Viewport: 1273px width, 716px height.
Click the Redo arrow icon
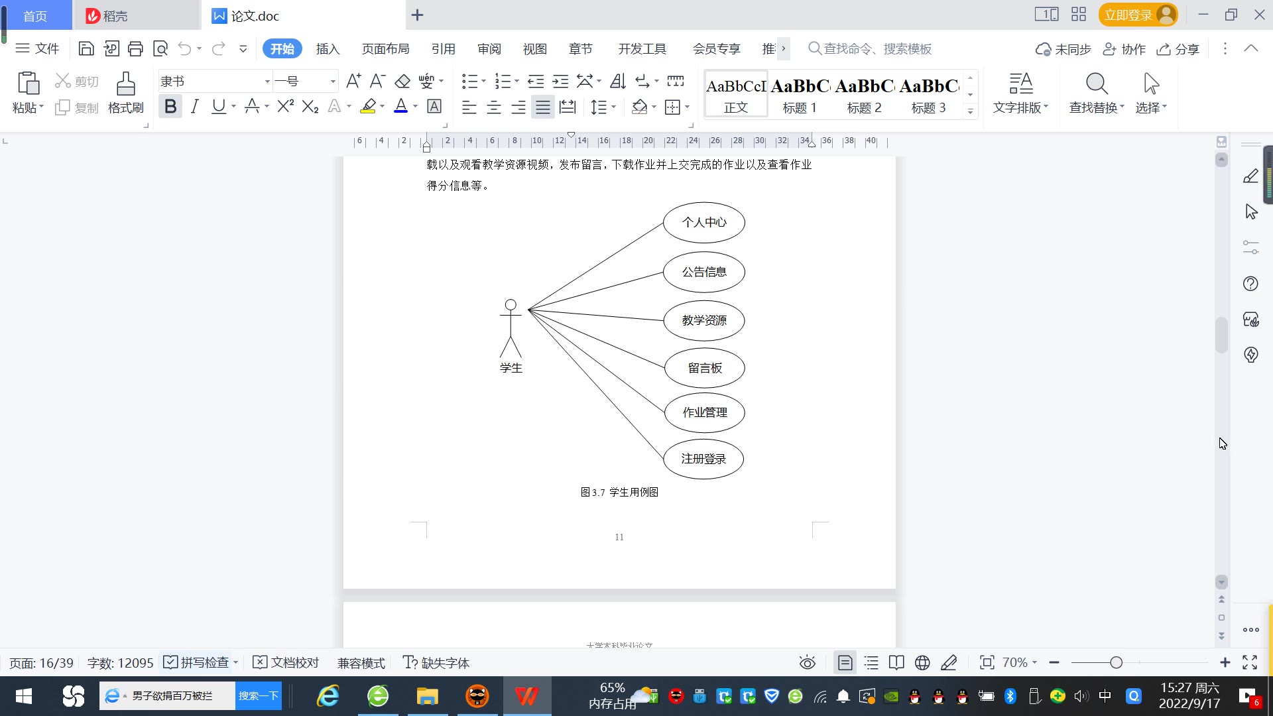pos(218,48)
